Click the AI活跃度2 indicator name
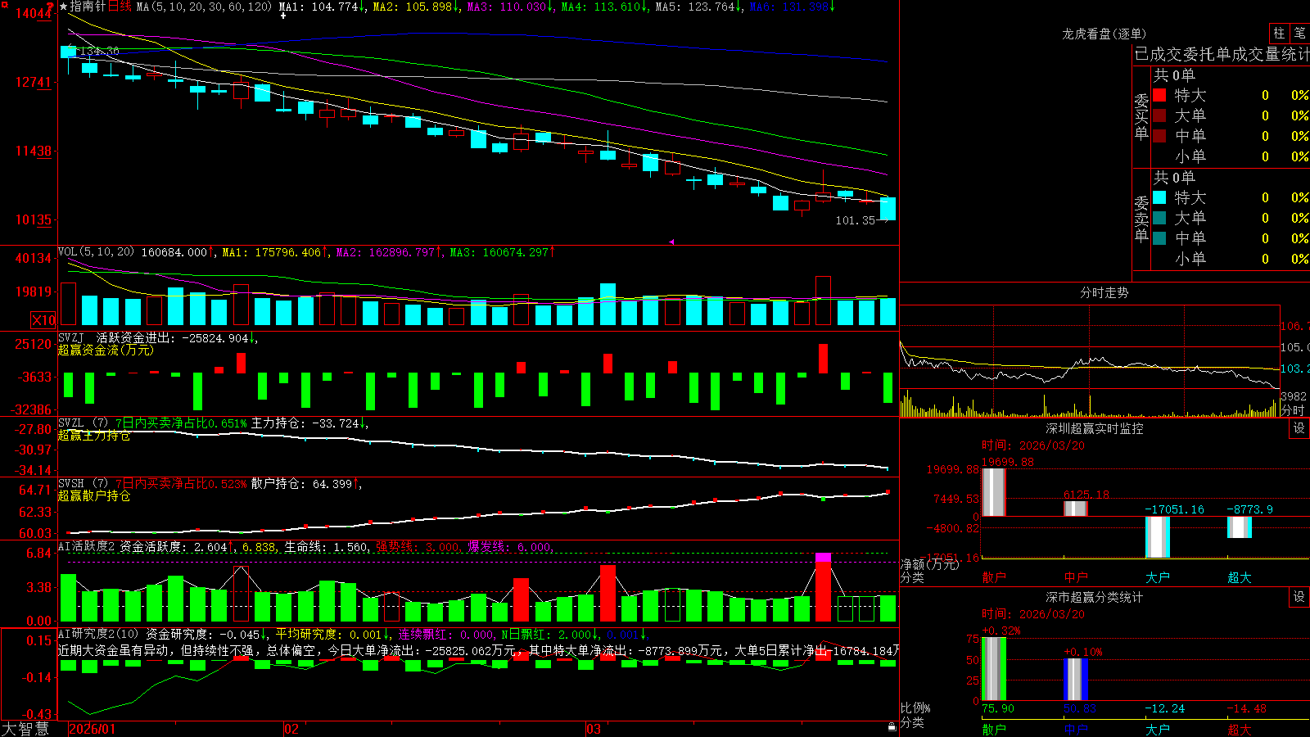The width and height of the screenshot is (1310, 737). tap(86, 546)
